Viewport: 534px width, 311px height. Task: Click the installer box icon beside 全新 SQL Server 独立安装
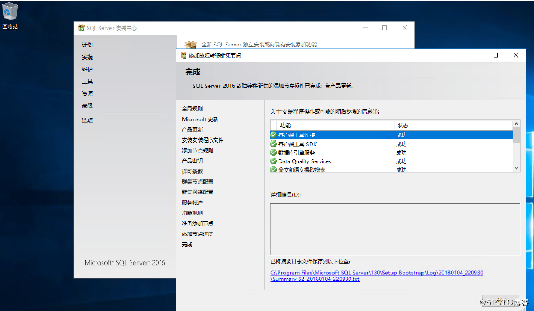(x=190, y=44)
